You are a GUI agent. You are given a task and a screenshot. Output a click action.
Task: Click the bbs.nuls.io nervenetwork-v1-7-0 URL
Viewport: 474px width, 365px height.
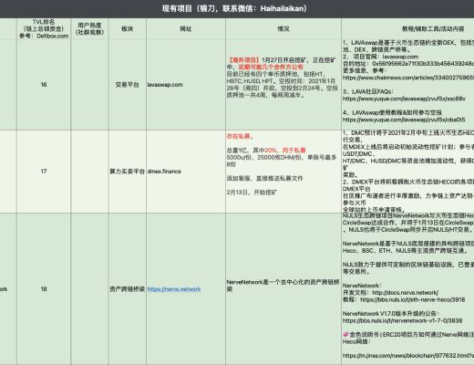pos(403,320)
